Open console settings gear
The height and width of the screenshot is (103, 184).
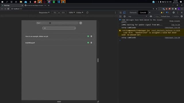pyautogui.click(x=182, y=16)
